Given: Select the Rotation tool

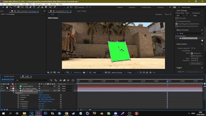Looking at the screenshot, I should pyautogui.click(x=15, y=7).
